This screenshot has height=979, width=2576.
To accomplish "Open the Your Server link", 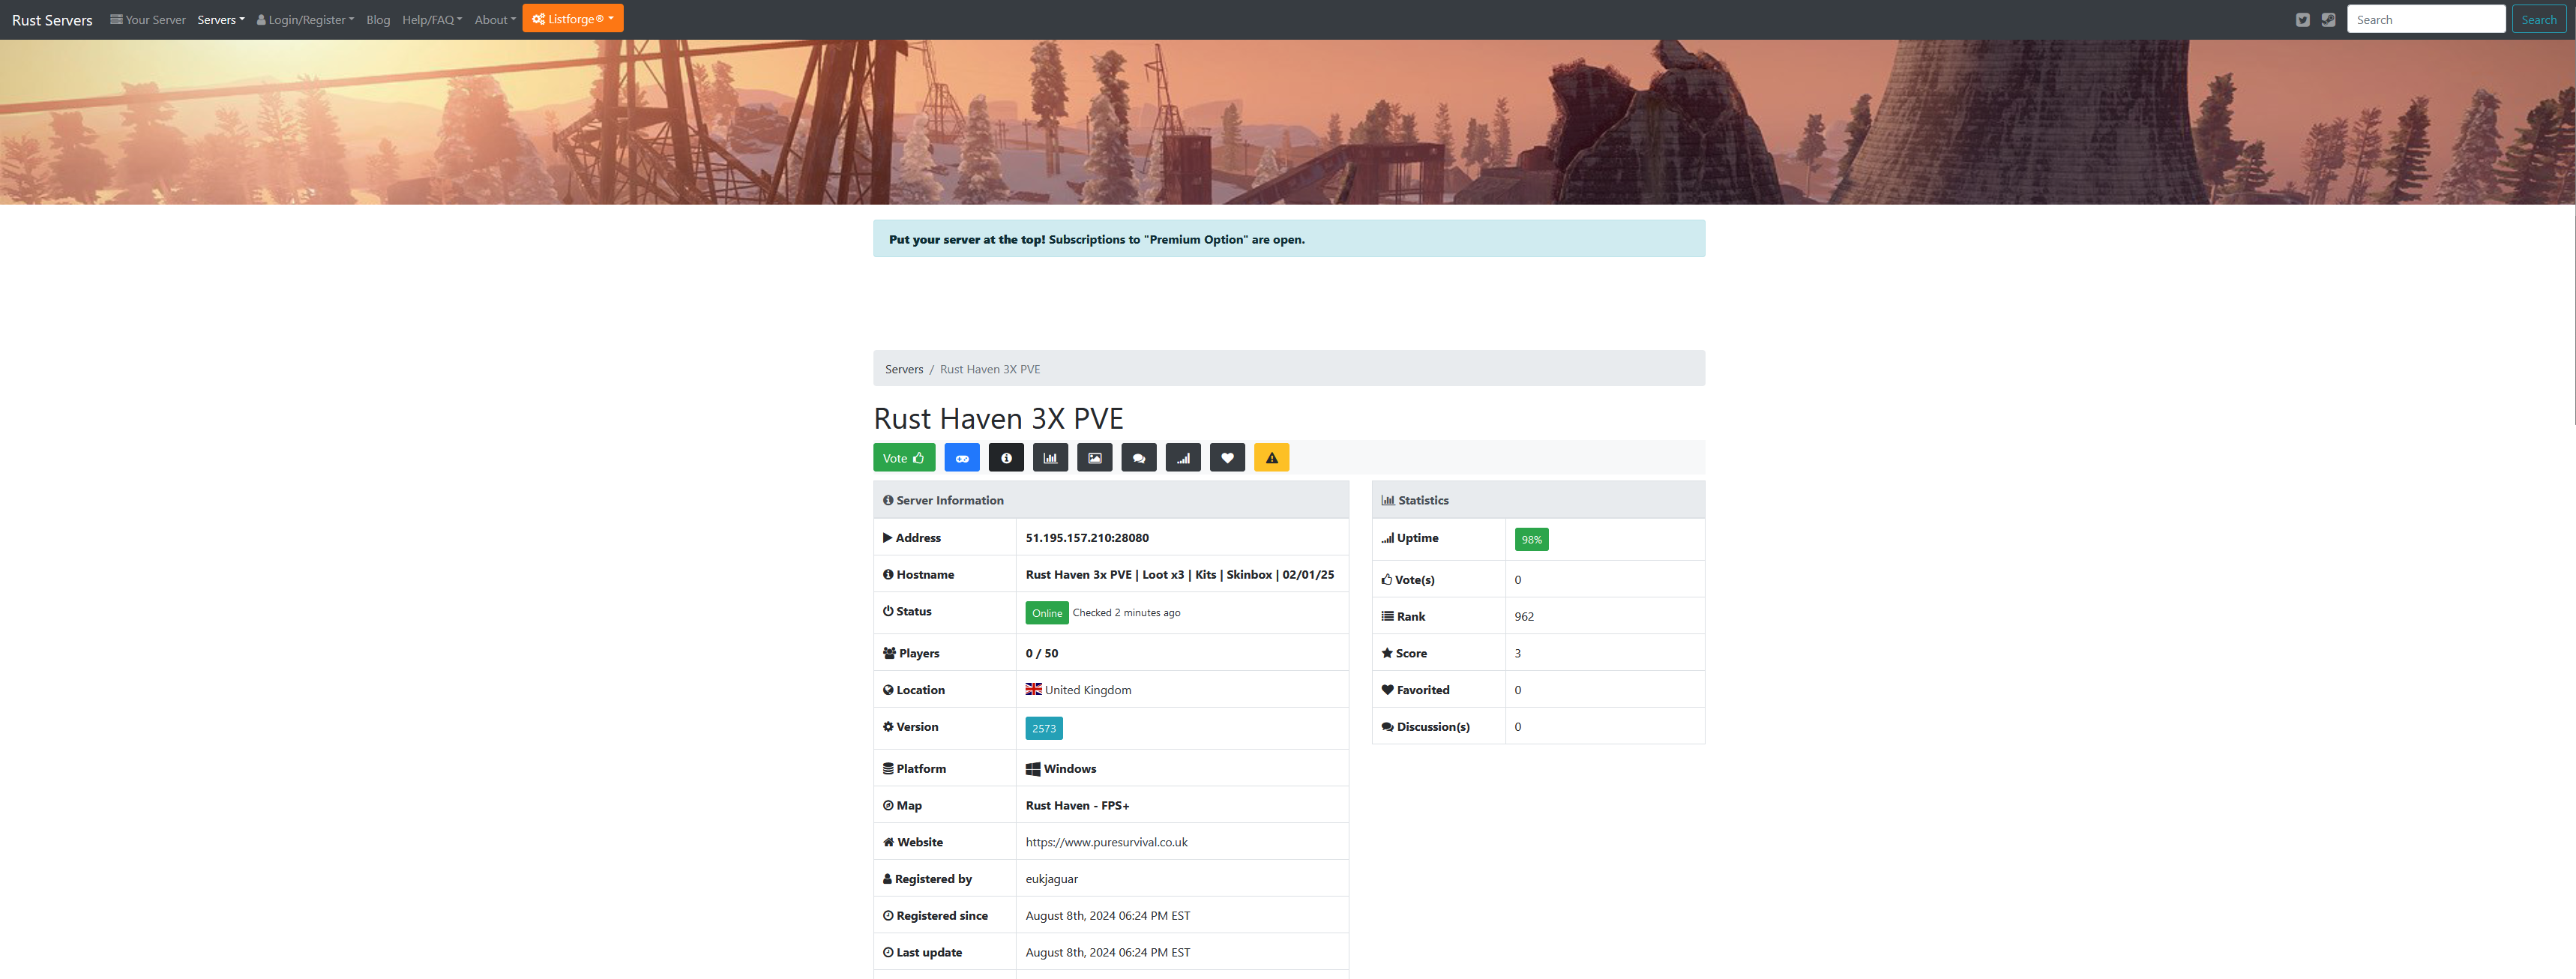I will click(x=148, y=20).
